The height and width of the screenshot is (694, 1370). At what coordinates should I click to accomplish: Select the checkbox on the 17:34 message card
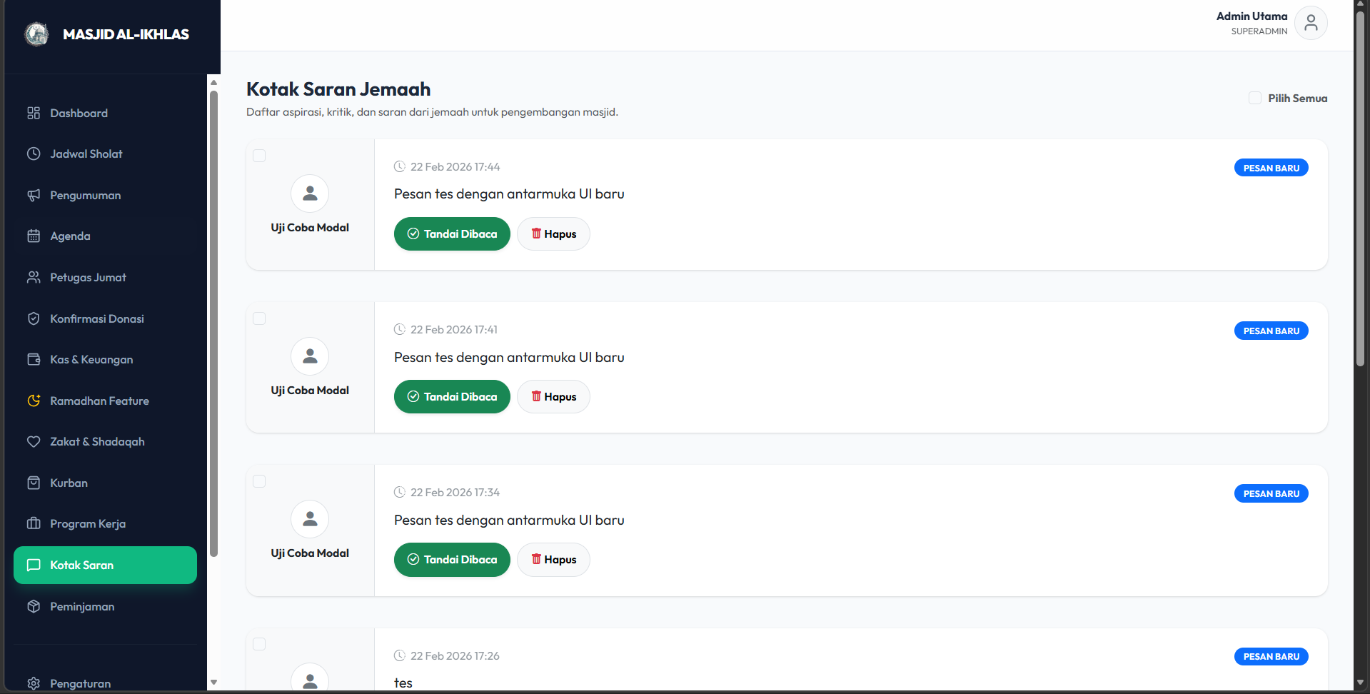point(259,481)
